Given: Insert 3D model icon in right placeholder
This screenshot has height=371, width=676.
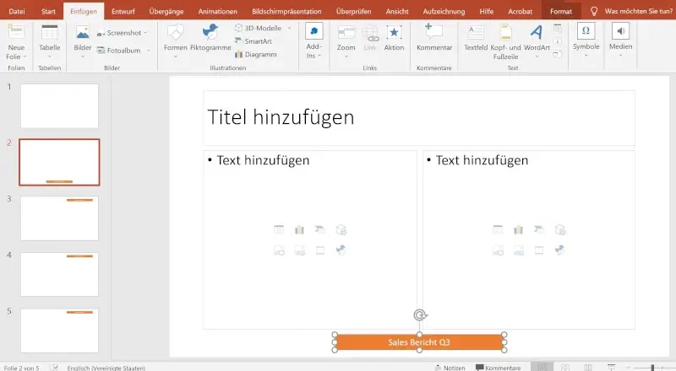Looking at the screenshot, I should point(559,230).
